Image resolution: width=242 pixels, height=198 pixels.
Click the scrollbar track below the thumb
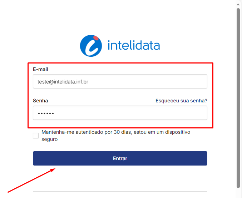coord(238,193)
